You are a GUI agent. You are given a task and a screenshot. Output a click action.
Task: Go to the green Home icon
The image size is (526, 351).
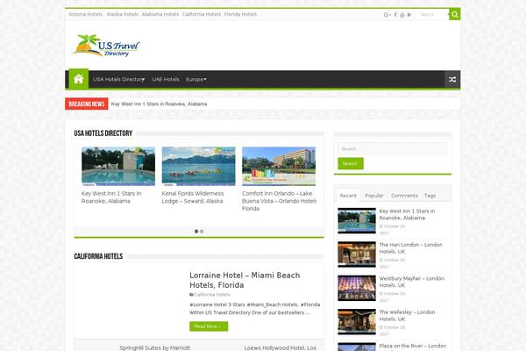click(79, 79)
